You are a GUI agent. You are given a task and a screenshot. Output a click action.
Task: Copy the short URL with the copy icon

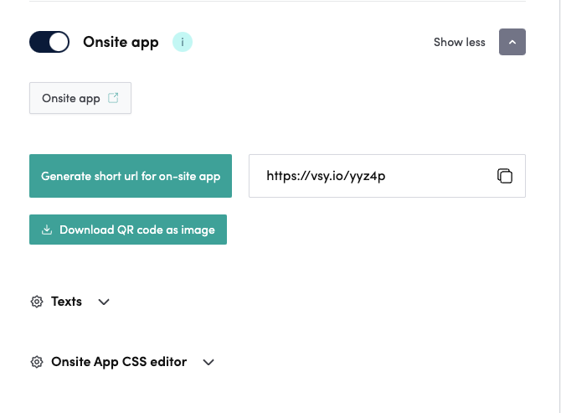504,176
